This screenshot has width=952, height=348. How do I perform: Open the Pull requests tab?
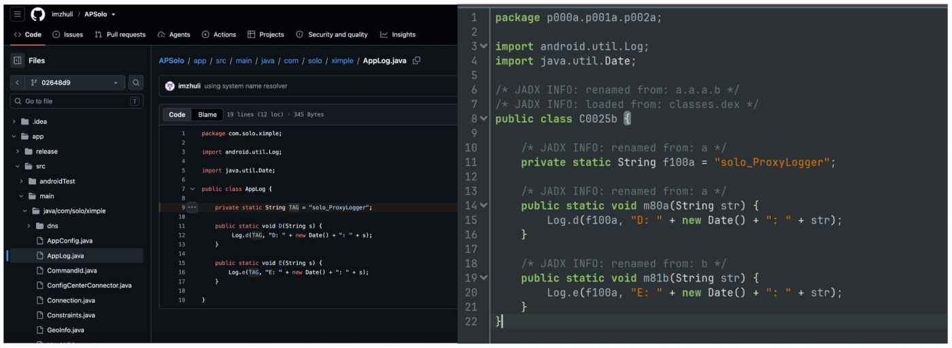[x=120, y=35]
